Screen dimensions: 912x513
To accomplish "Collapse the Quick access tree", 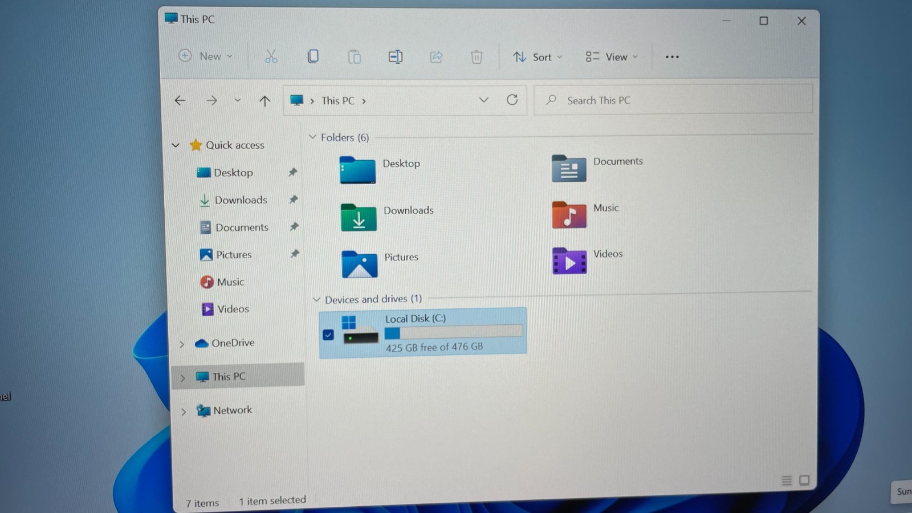I will point(176,145).
